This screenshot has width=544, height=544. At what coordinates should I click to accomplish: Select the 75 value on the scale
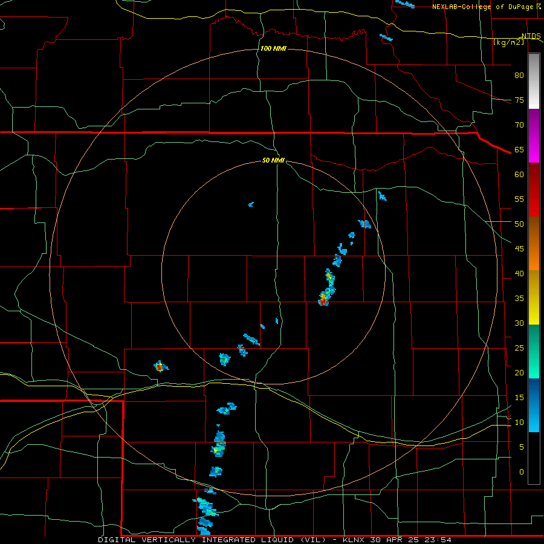(x=519, y=100)
